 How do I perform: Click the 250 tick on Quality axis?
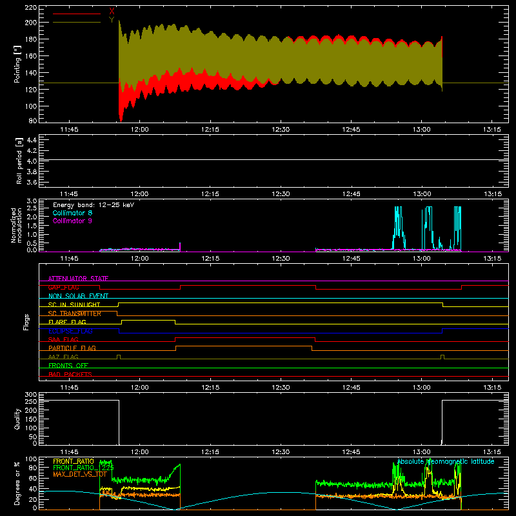(x=31, y=401)
